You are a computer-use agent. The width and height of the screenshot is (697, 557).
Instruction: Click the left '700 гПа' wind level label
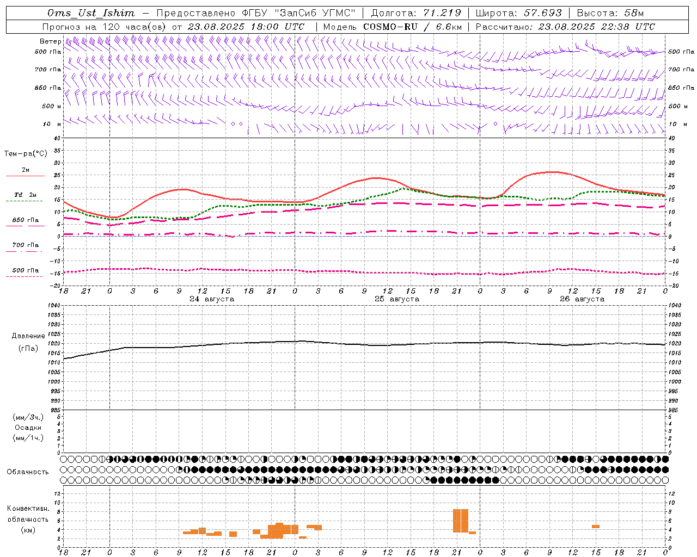coord(48,70)
